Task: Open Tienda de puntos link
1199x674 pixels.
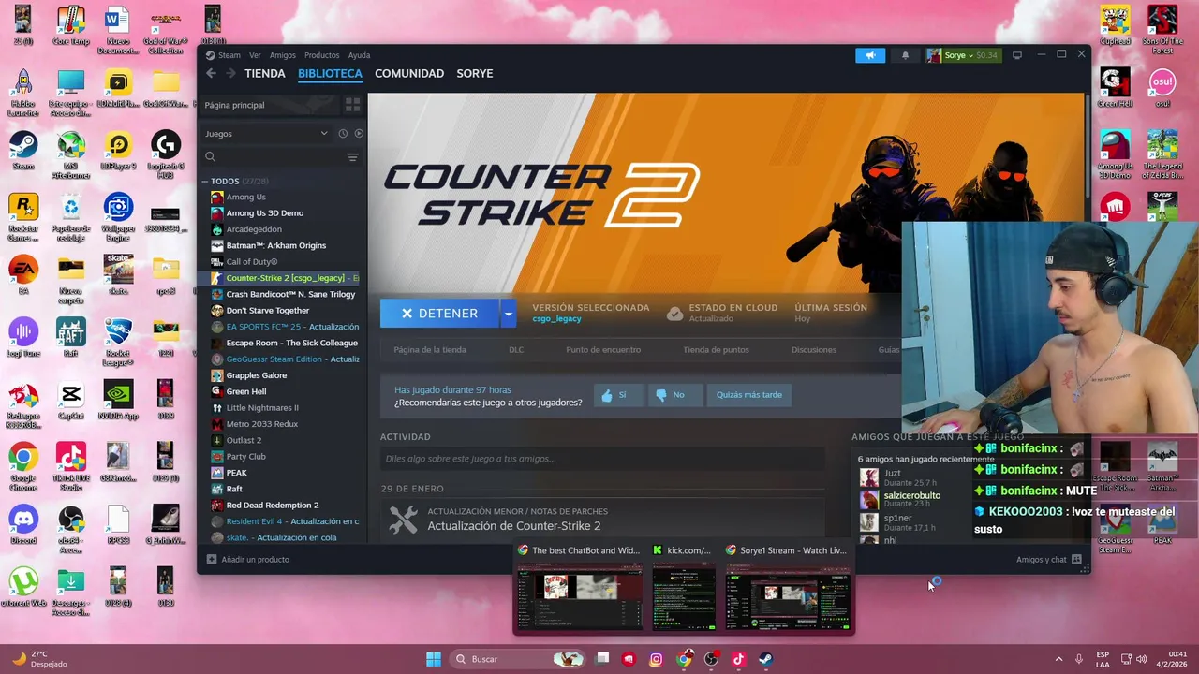Action: point(716,350)
